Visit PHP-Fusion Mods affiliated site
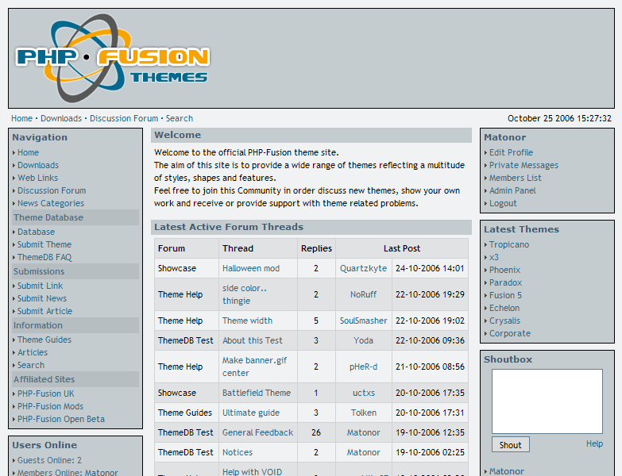Screen dimensions: 622x476 [x=50, y=406]
